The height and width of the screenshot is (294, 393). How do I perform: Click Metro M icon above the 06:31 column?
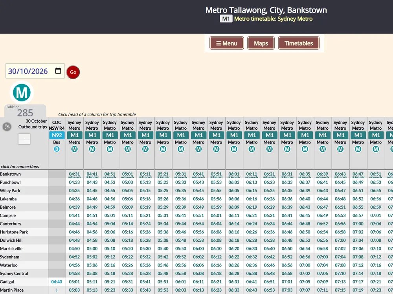tap(287, 149)
